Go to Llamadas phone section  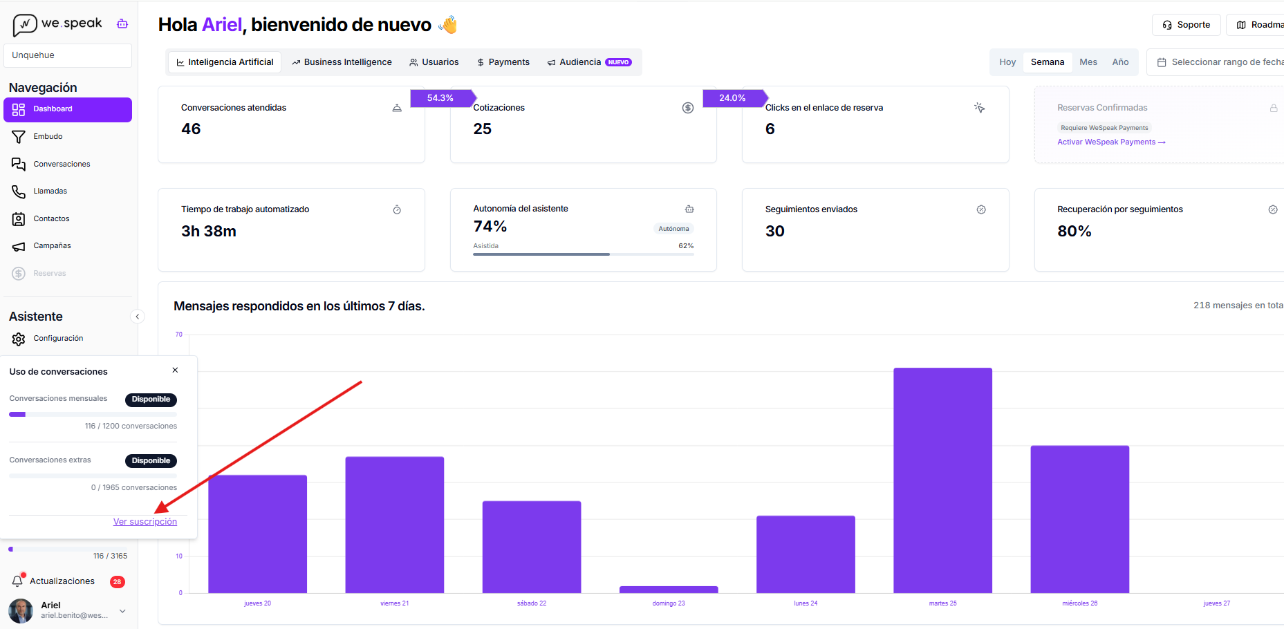tap(68, 191)
